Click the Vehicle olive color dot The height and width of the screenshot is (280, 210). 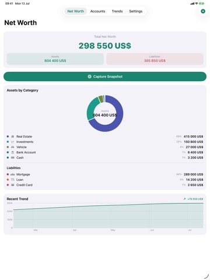(8, 147)
